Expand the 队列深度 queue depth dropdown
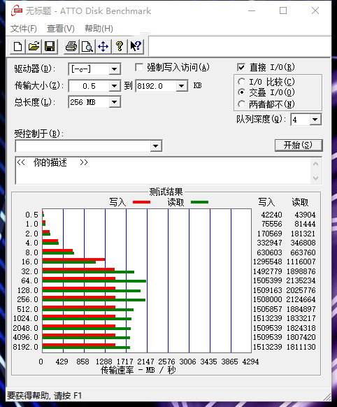Screen dimensions: 337x407 pyautogui.click(x=315, y=120)
